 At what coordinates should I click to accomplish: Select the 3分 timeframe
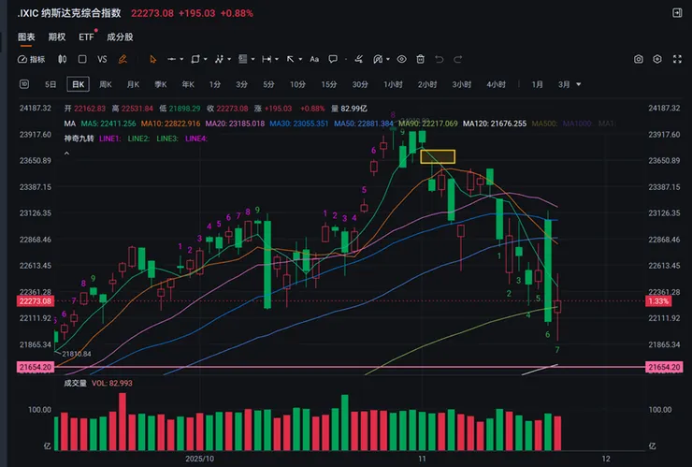click(x=242, y=84)
